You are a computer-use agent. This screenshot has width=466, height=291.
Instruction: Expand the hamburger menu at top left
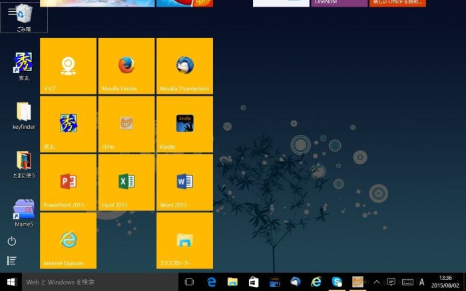[x=12, y=11]
